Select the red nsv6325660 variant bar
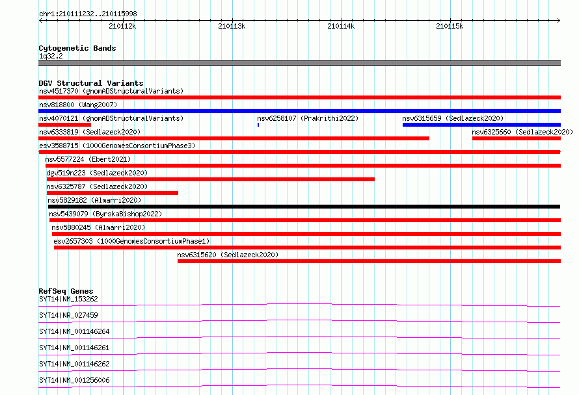 click(517, 138)
